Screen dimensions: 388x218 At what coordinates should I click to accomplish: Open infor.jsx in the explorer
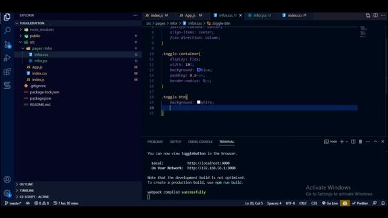pyautogui.click(x=79, y=61)
